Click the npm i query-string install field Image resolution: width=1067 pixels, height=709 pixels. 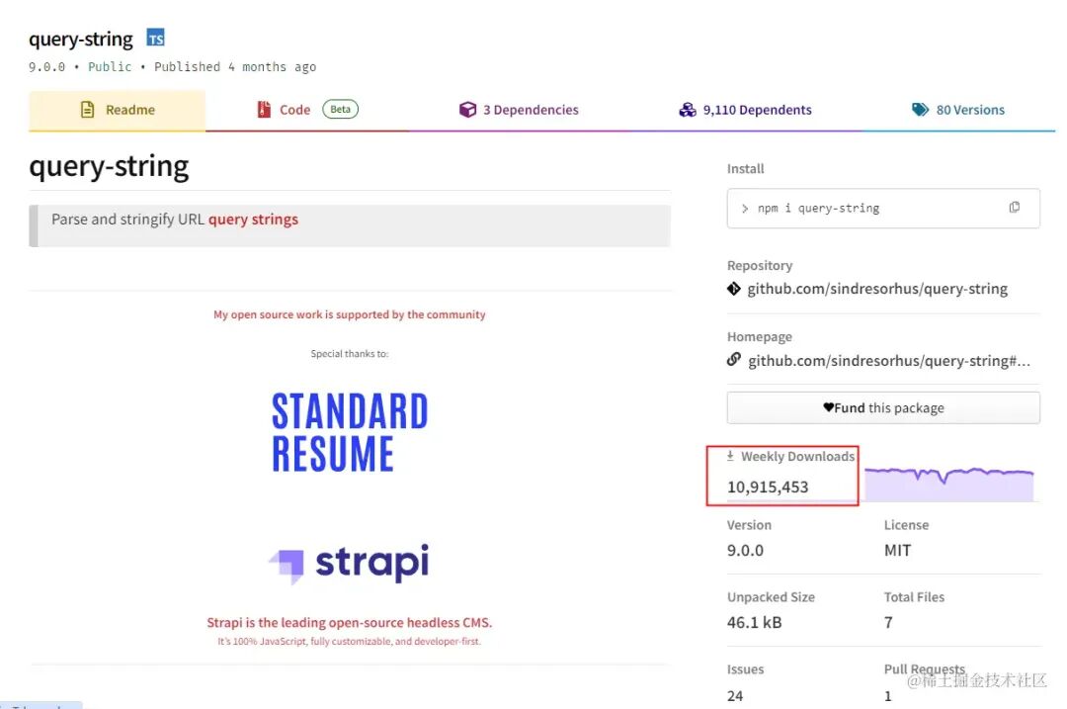(x=883, y=209)
